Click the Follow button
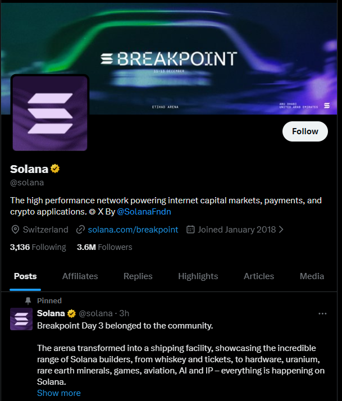The image size is (342, 401). click(x=305, y=131)
